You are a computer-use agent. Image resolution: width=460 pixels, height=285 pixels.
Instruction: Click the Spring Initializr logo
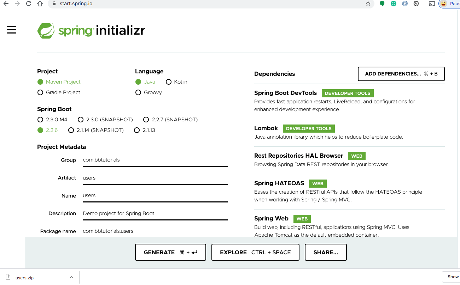pyautogui.click(x=91, y=31)
